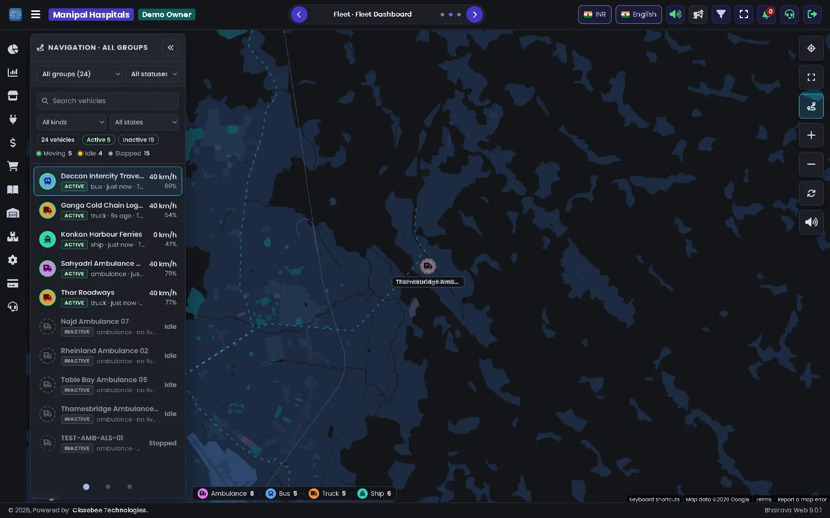Viewport: 830px width, 518px height.
Task: Toggle map audio speaker button
Action: tap(811, 222)
